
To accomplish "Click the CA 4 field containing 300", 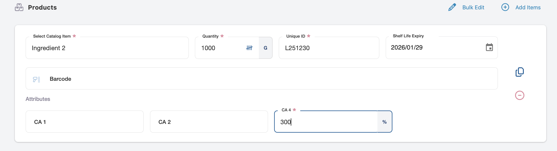I will [x=325, y=122].
